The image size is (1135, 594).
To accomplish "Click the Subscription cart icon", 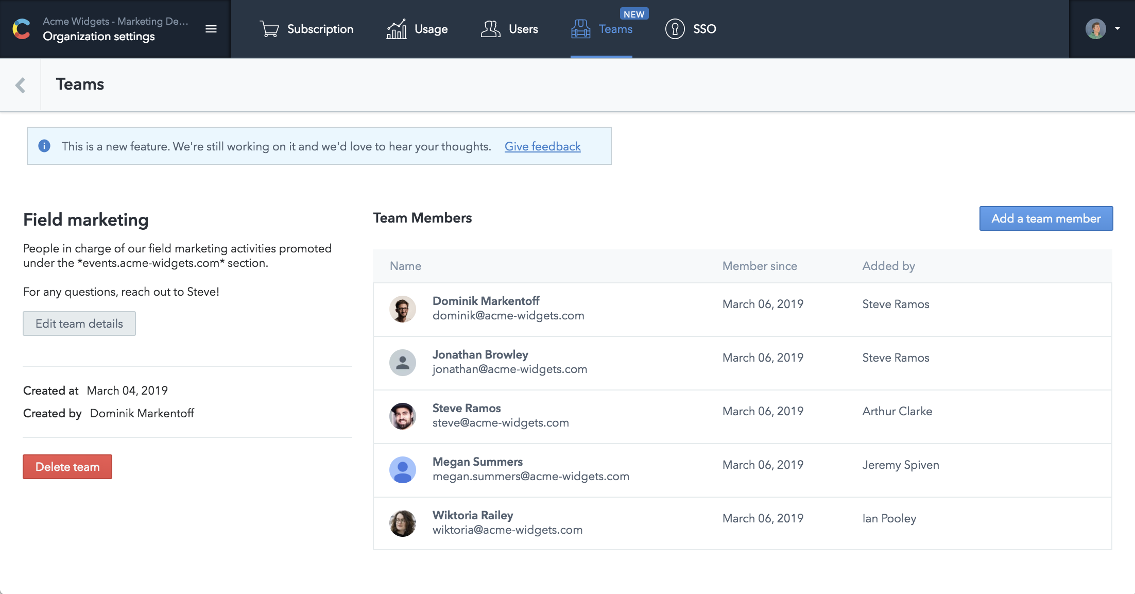I will tap(269, 29).
